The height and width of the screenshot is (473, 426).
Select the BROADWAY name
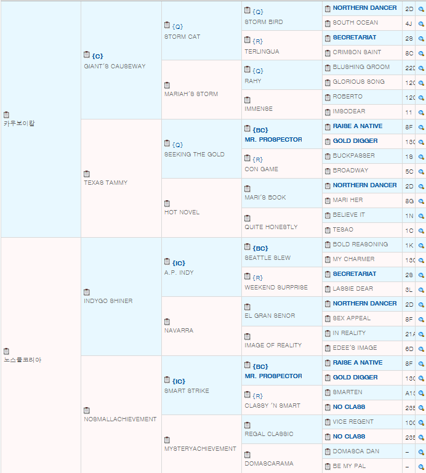350,171
